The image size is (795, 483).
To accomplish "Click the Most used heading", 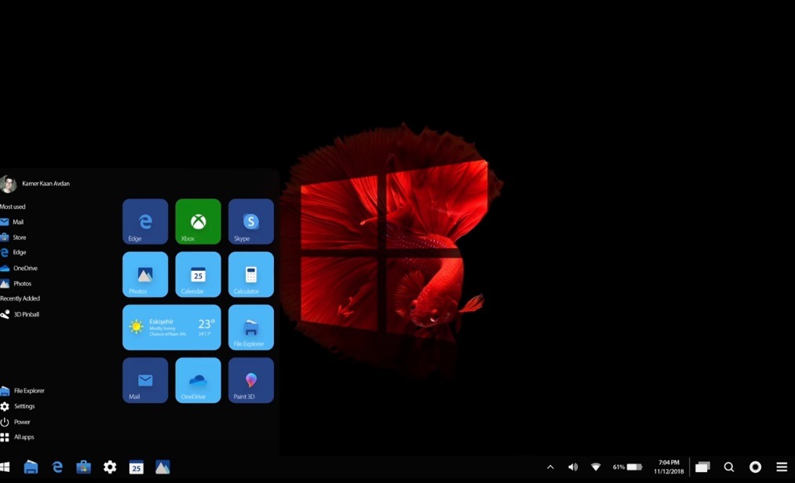I will tap(13, 207).
